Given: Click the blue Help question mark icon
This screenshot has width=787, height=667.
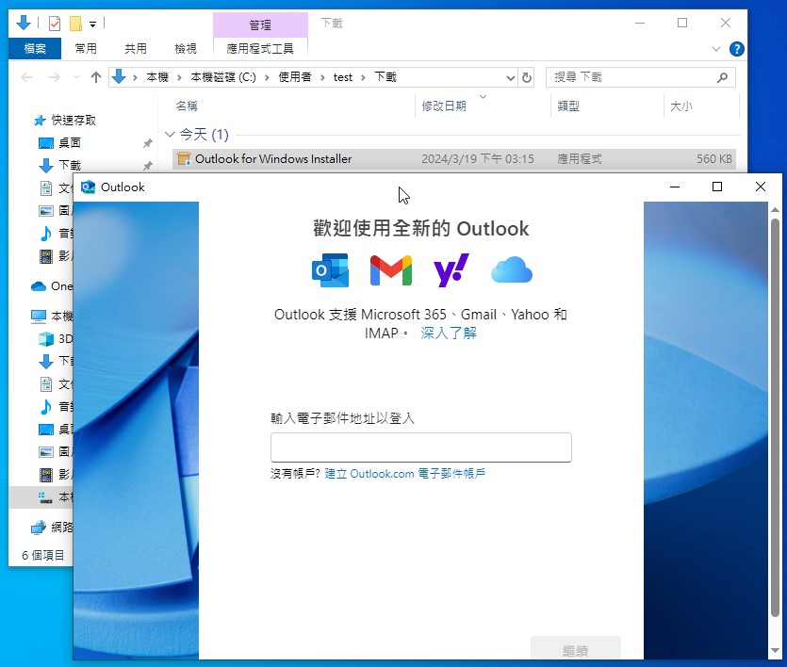Looking at the screenshot, I should (737, 49).
